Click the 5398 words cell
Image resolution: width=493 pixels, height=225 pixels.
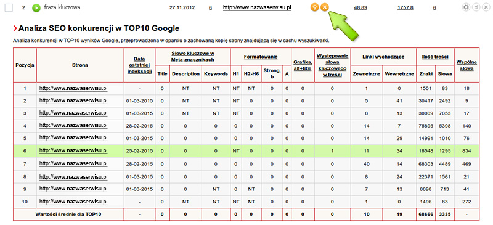(444, 126)
